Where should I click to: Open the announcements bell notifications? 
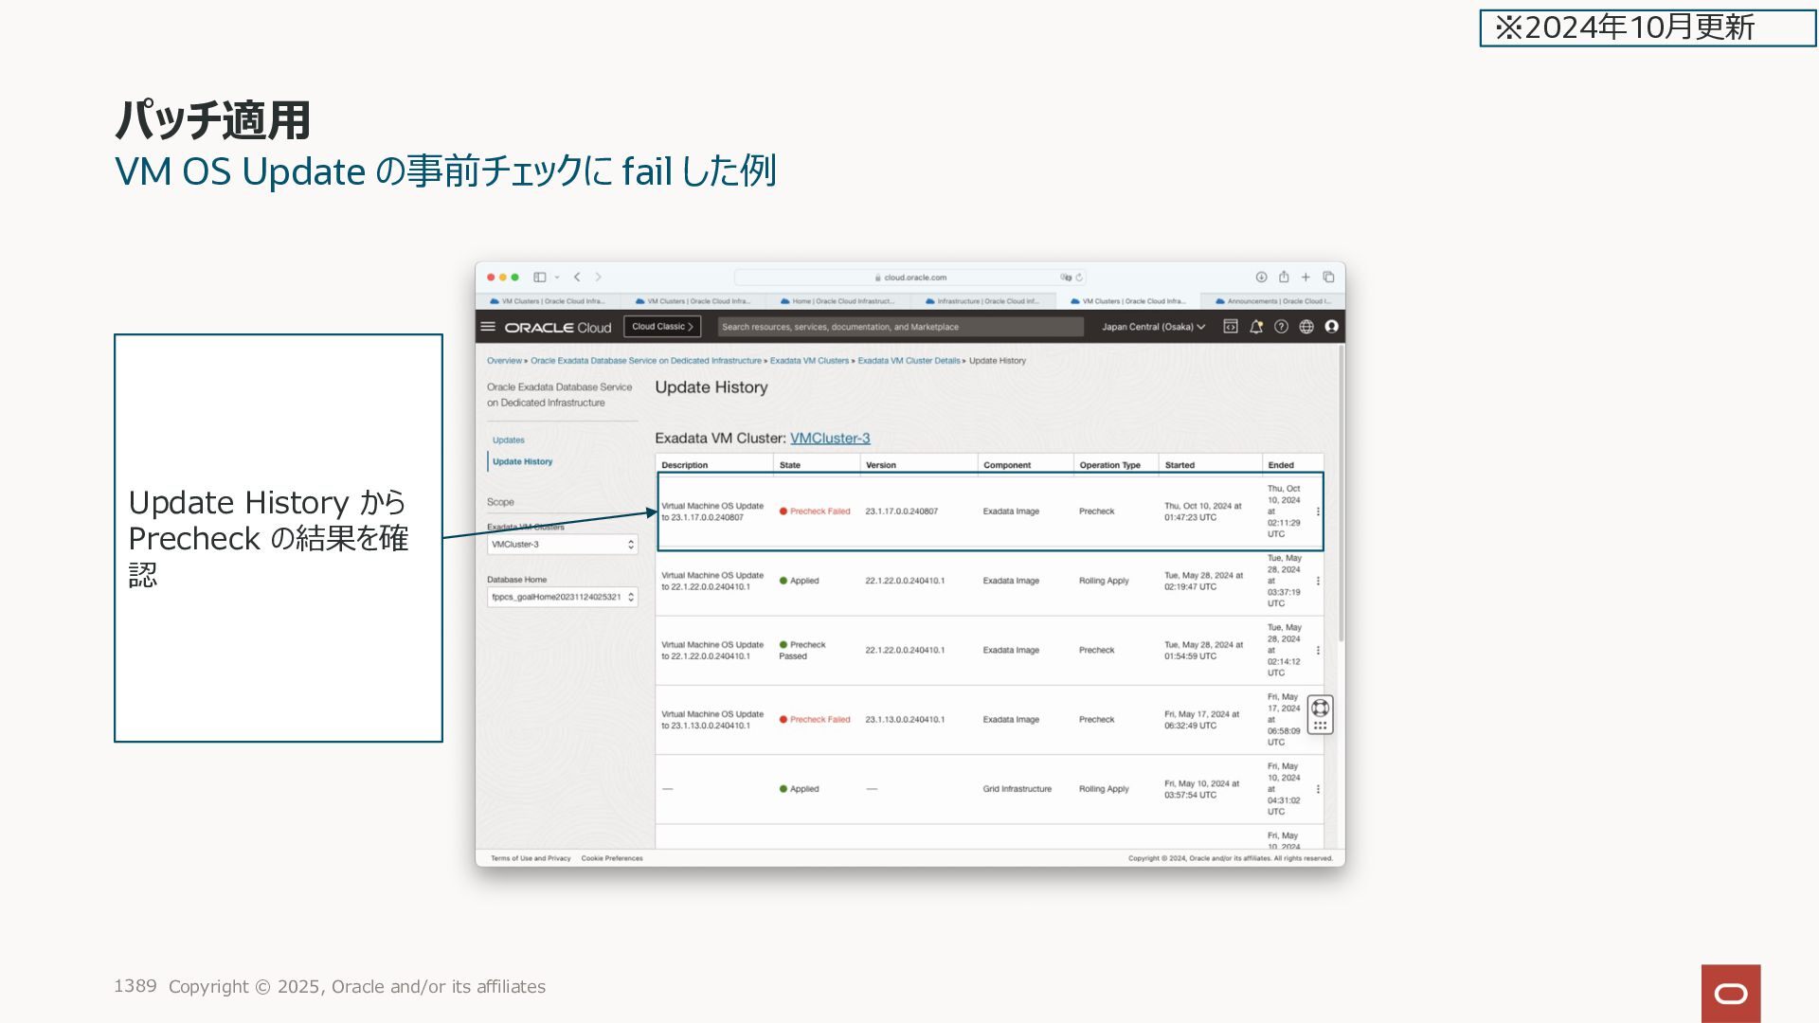tap(1256, 327)
